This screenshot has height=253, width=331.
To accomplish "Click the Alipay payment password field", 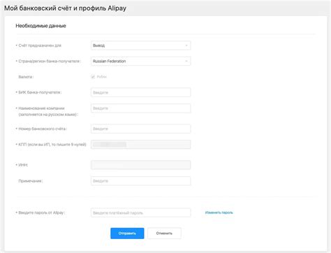I will [140, 212].
